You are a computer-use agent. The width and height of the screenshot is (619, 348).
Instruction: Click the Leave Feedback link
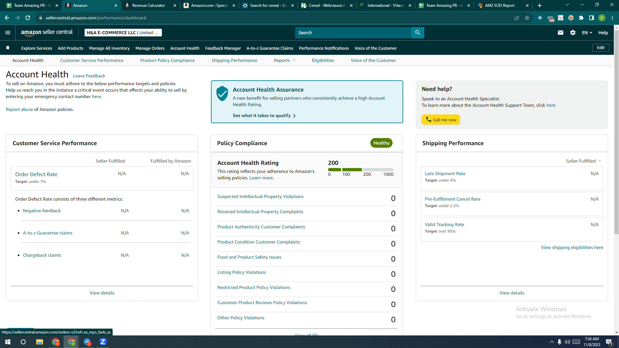coord(89,76)
